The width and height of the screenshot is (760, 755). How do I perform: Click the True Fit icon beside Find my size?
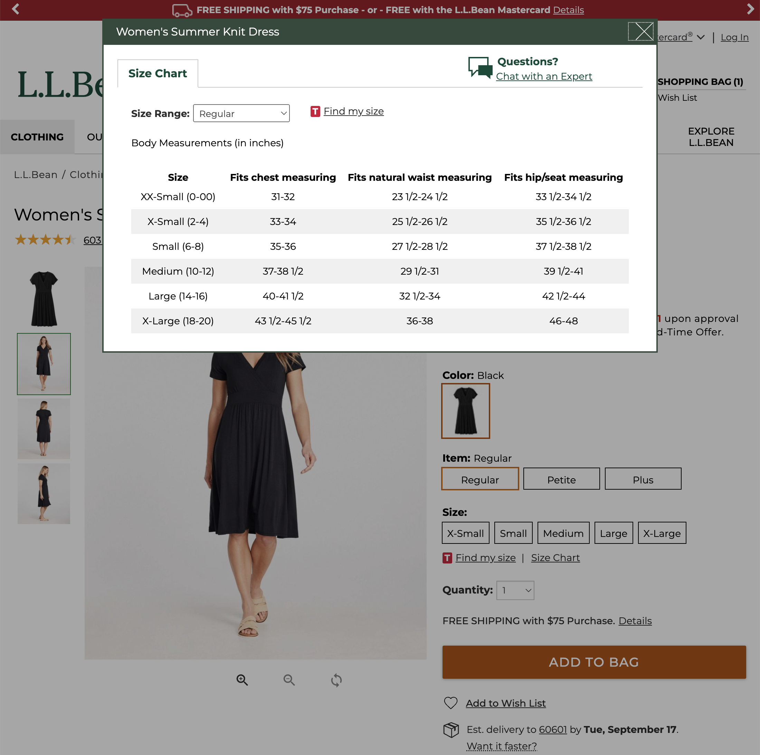[315, 111]
